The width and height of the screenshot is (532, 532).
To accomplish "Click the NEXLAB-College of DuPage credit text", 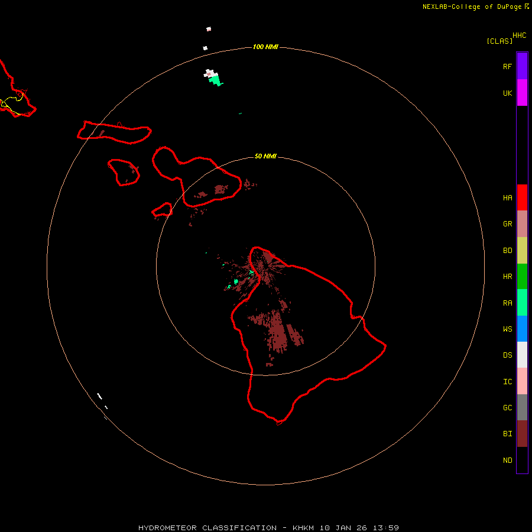I will pyautogui.click(x=472, y=7).
